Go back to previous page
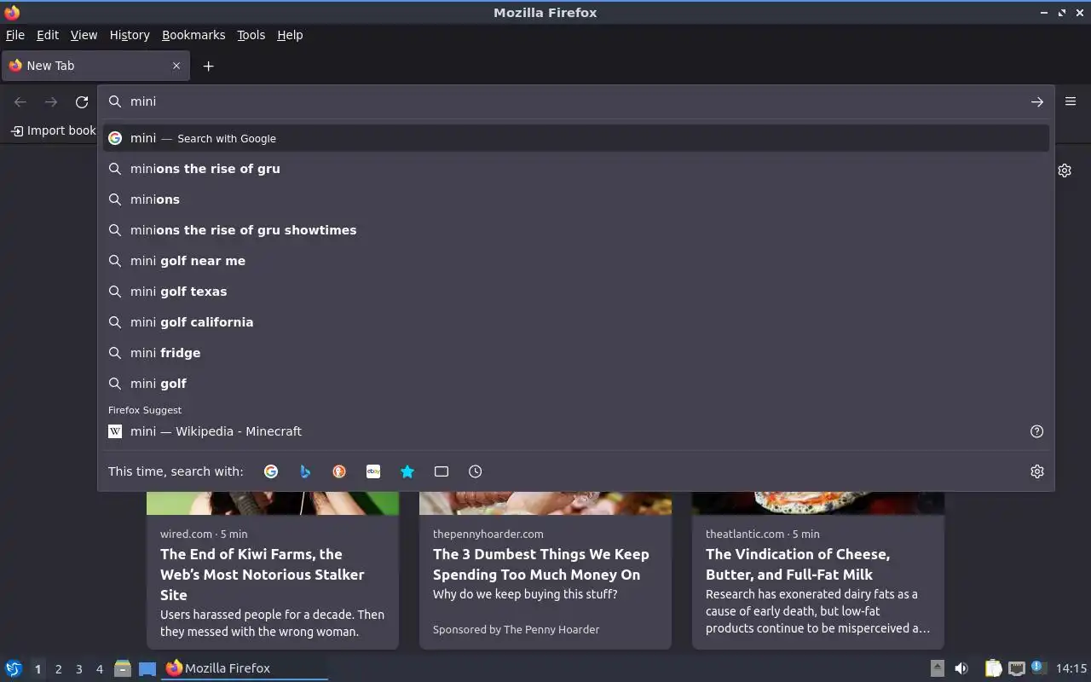Image resolution: width=1091 pixels, height=682 pixels. (20, 101)
